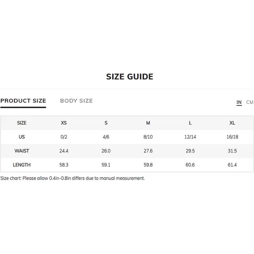Click the US size 12/14 cell
Screen dimensions: 254x254
pyautogui.click(x=190, y=137)
